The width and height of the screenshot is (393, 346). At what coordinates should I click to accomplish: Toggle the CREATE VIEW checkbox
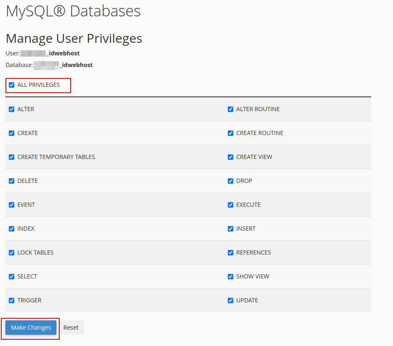coord(231,157)
